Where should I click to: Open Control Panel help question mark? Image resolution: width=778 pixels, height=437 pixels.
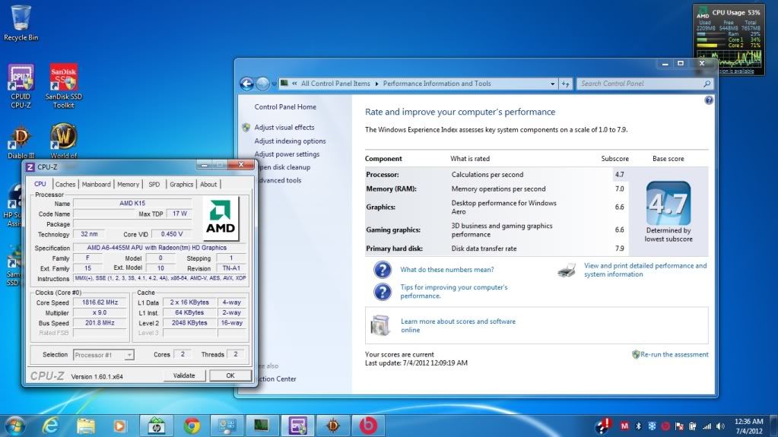click(x=709, y=100)
